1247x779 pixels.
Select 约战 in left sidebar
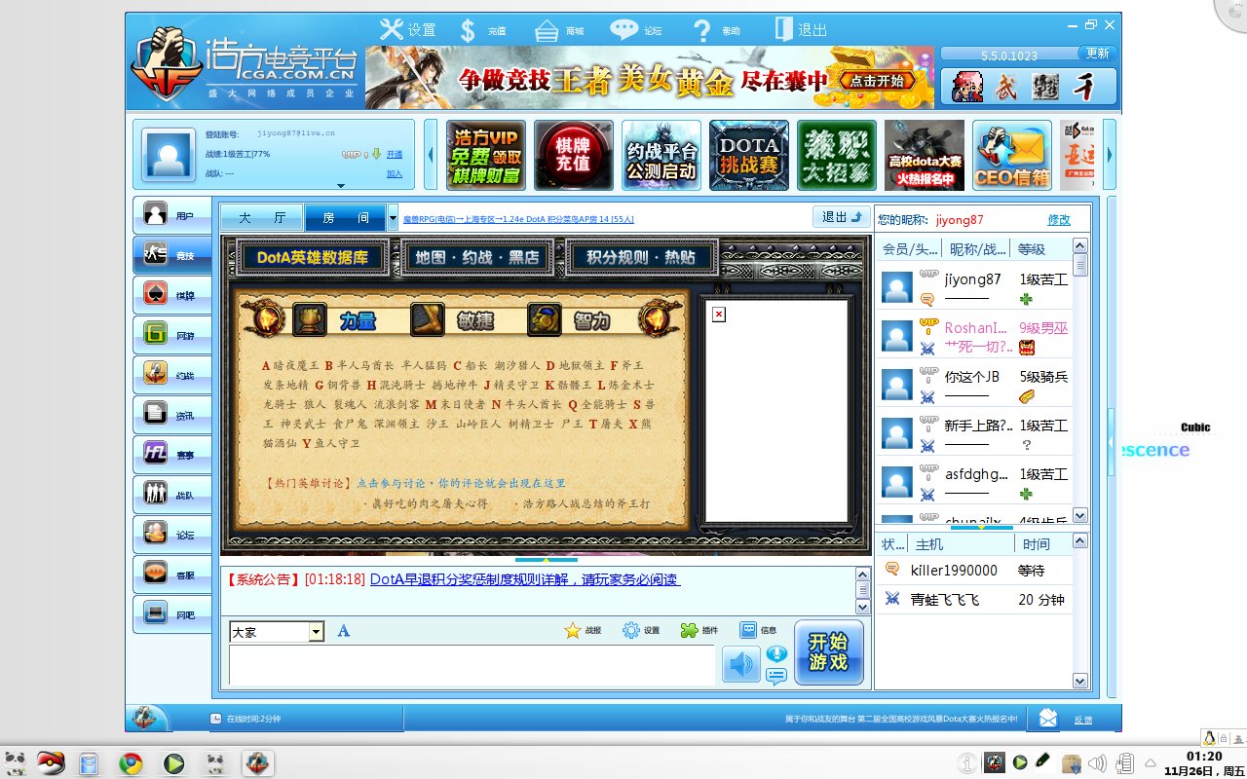tap(171, 375)
